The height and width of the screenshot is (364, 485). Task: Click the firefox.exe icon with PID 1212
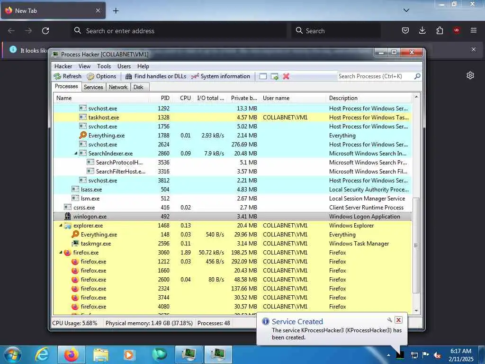(75, 262)
